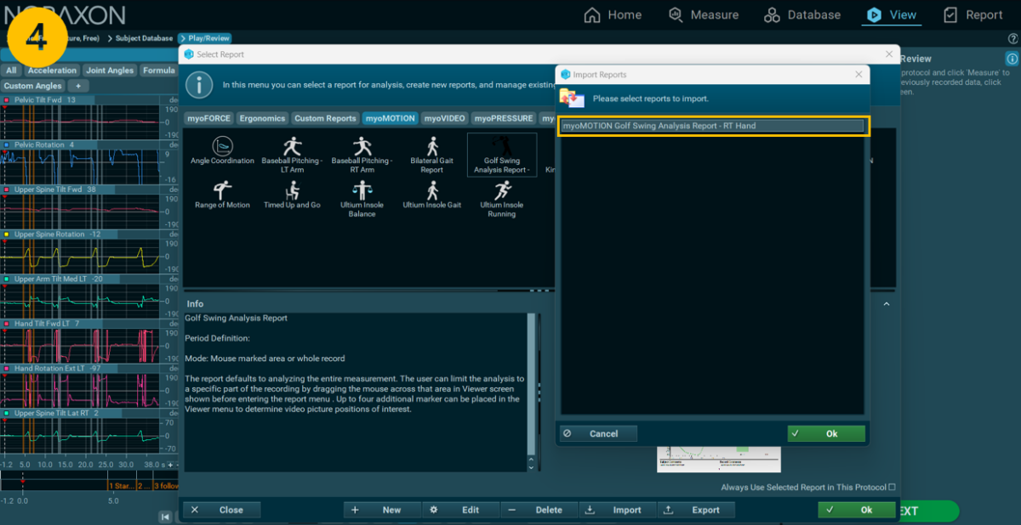
Task: Click the Upper Arm Tilt Med LT color marker
Action: (6, 279)
